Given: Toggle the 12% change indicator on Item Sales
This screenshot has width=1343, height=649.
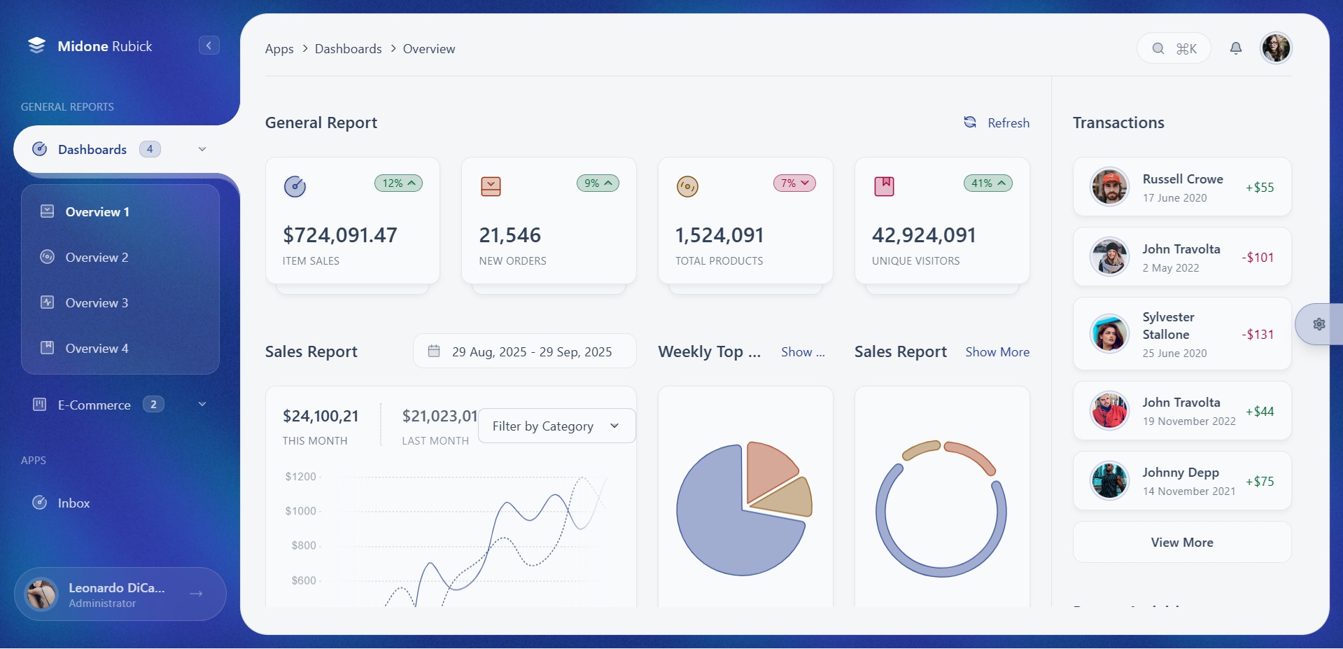Looking at the screenshot, I should coord(398,183).
